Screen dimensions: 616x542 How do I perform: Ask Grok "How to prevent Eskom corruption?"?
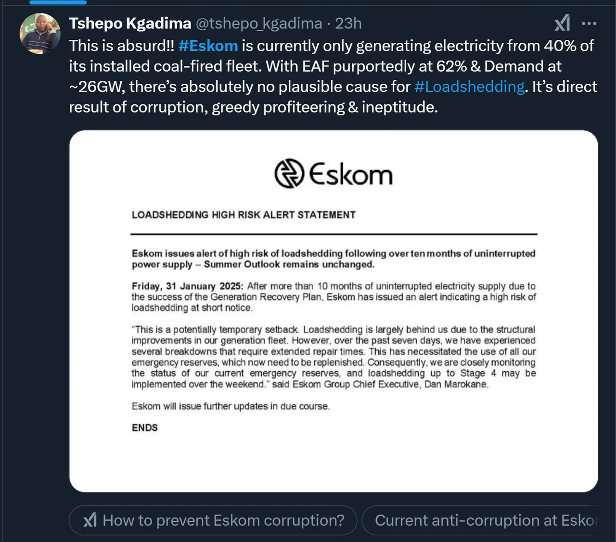click(213, 520)
